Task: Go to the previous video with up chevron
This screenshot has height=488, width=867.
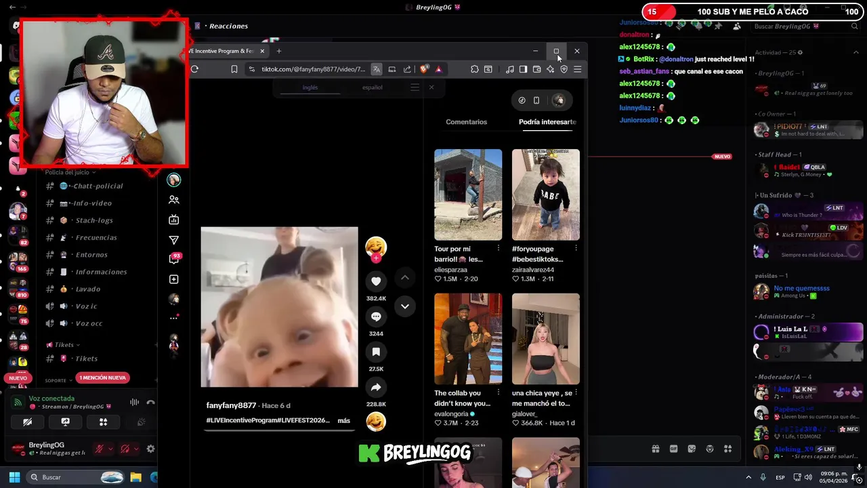Action: click(x=404, y=277)
